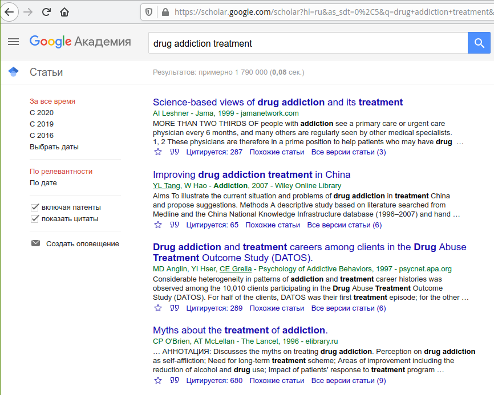Screen dimensions: 494x395
Task: Open author profile CE Grella
Action: (x=236, y=269)
